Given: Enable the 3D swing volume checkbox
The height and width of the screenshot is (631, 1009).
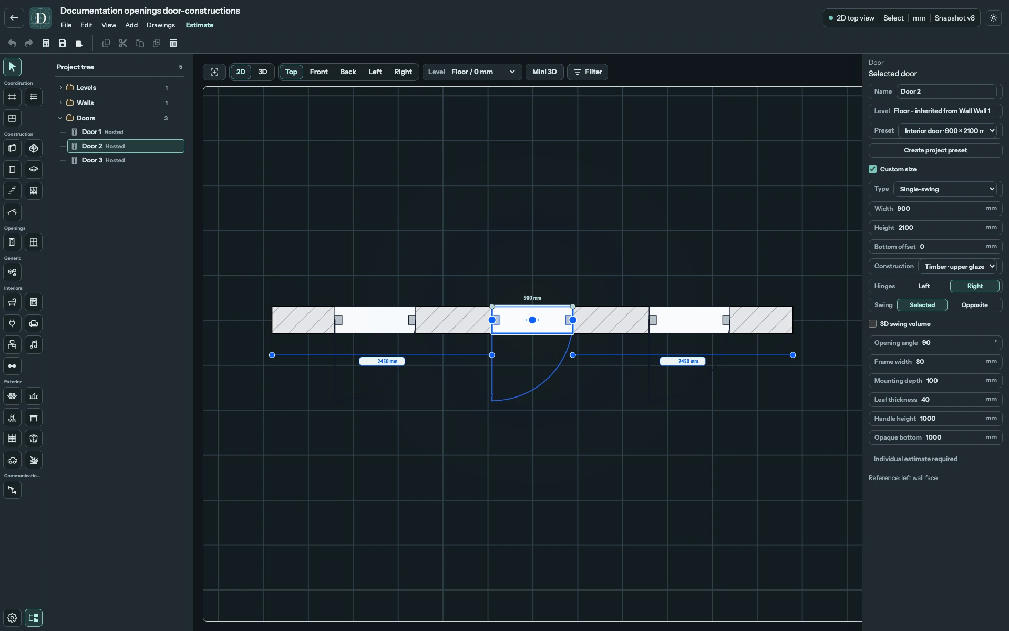Looking at the screenshot, I should (x=873, y=324).
